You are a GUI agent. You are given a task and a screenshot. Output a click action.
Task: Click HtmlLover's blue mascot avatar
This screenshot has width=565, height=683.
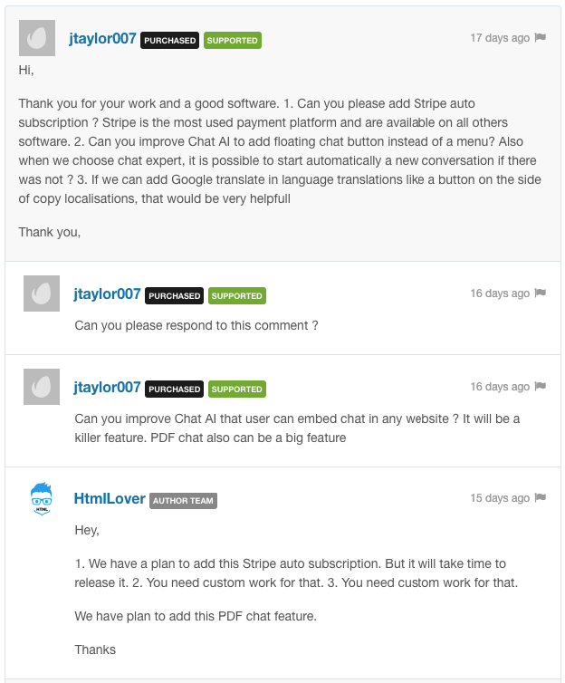42,499
